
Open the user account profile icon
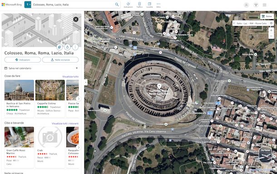click(246, 5)
